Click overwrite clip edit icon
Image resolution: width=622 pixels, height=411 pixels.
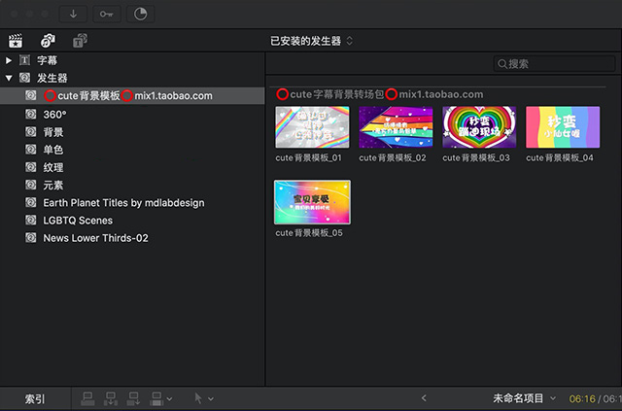pos(157,398)
